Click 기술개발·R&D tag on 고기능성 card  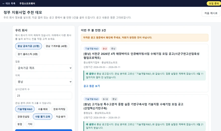tap(92, 99)
